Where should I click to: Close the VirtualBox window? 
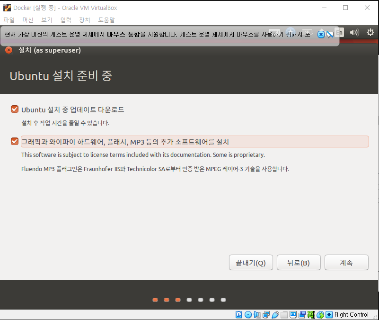(367, 8)
